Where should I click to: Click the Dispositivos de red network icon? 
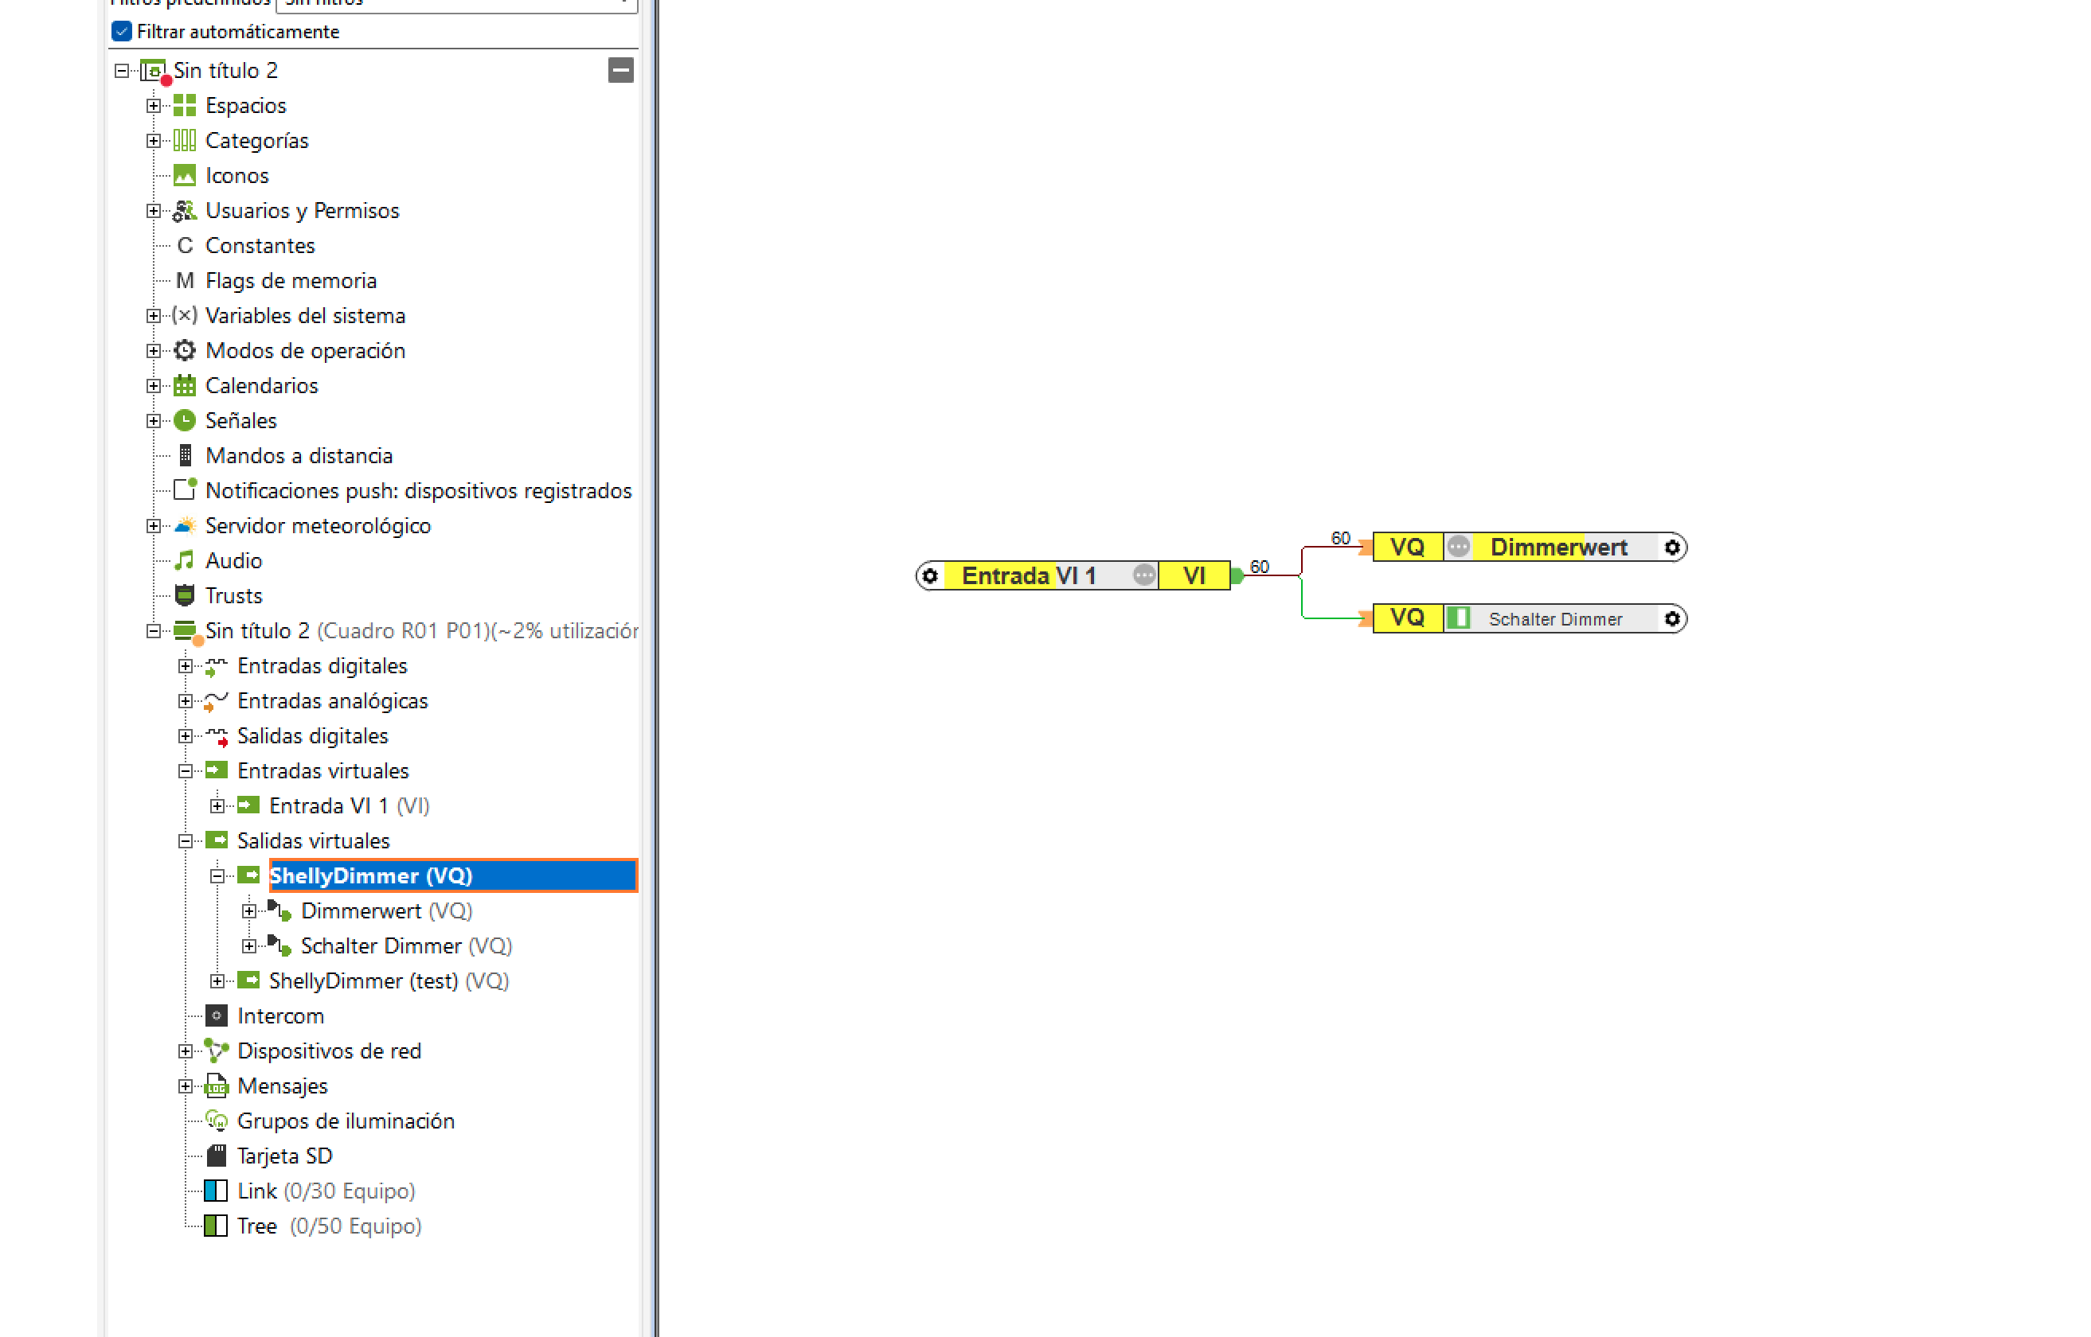(x=217, y=1050)
